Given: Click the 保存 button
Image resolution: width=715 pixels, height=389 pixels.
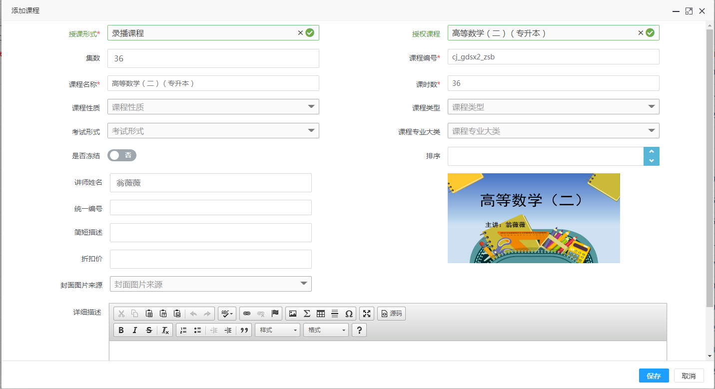Looking at the screenshot, I should (654, 376).
